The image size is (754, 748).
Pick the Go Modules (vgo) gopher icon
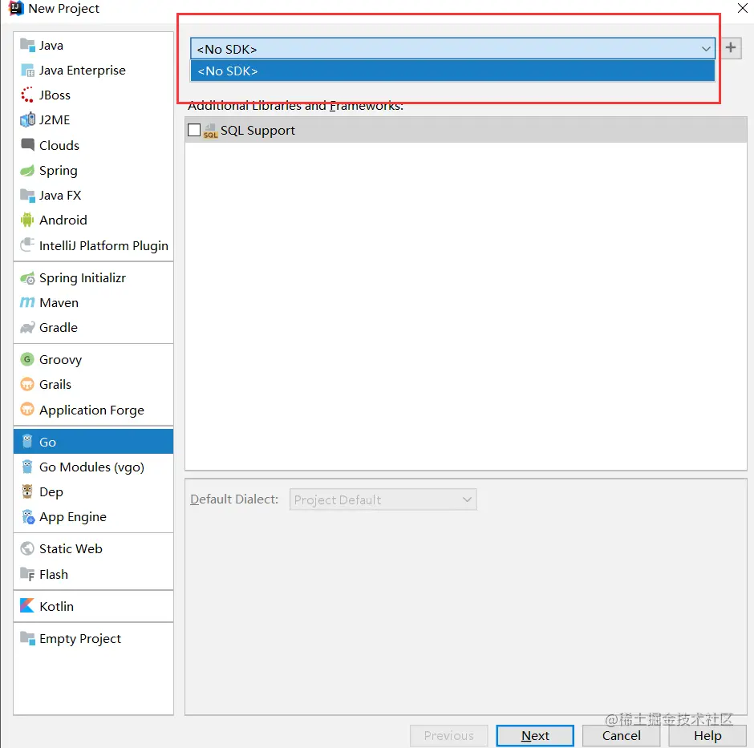tap(27, 467)
